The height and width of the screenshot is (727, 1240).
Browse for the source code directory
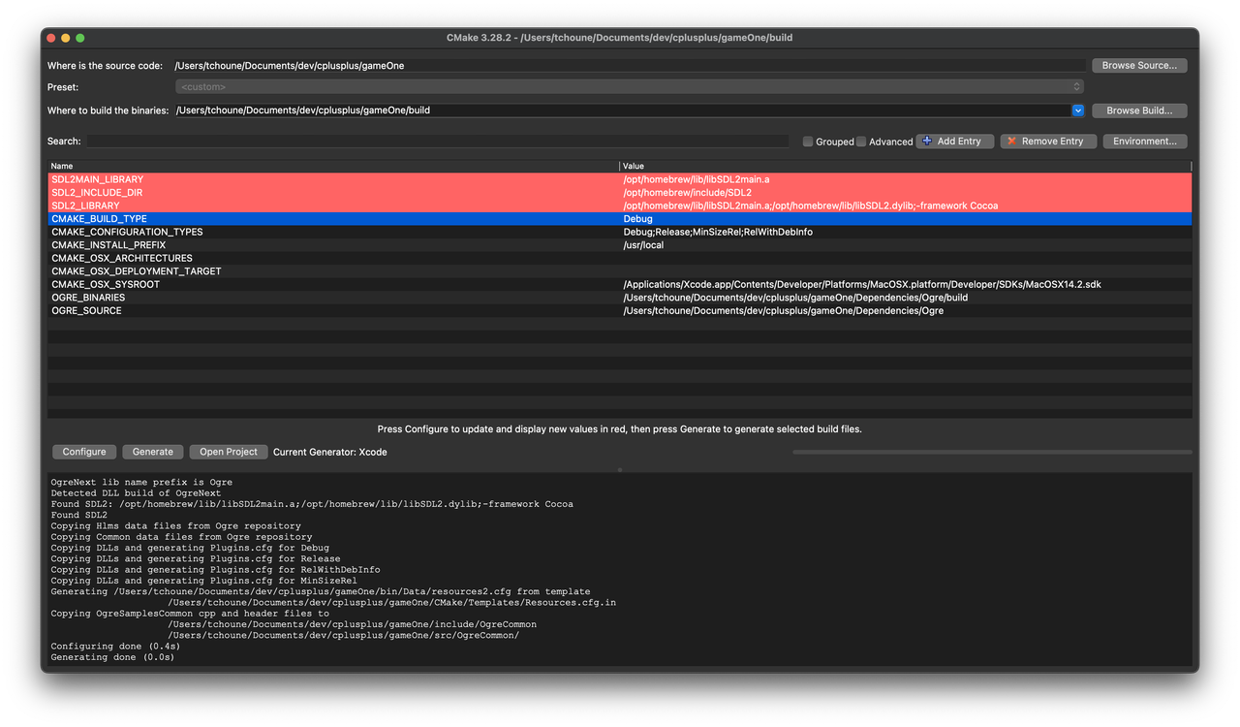coord(1139,65)
